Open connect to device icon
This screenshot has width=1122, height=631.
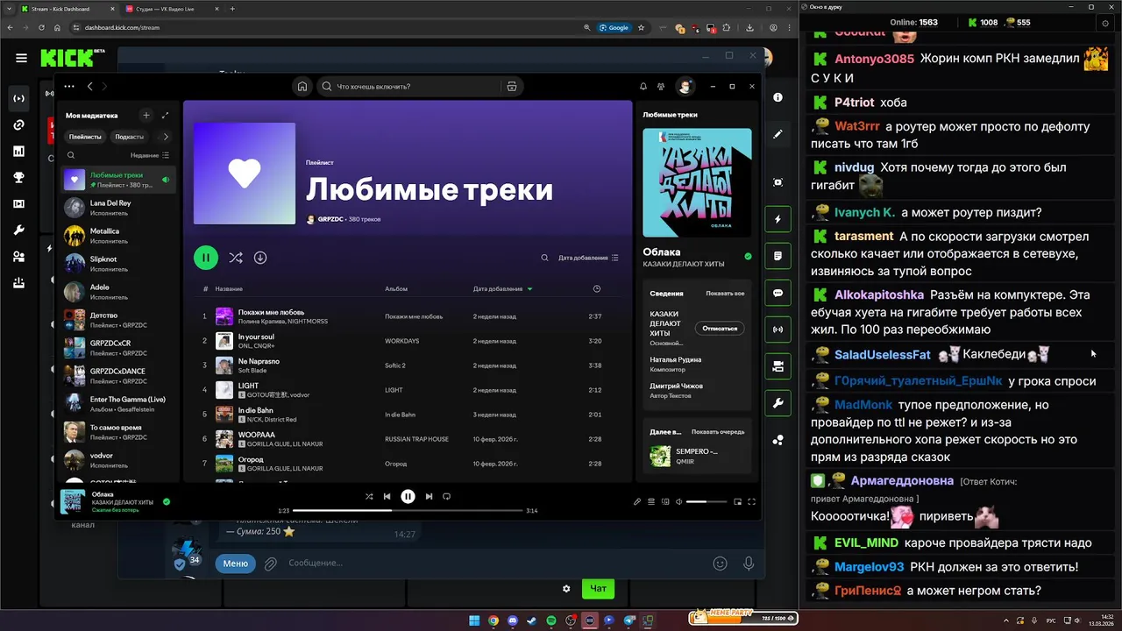[666, 501]
